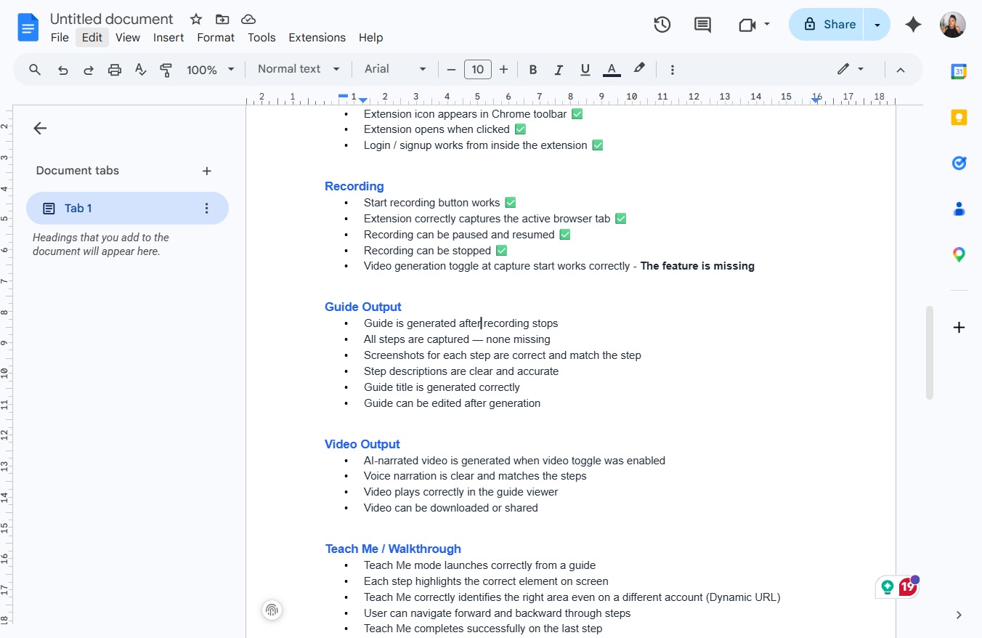Viewport: 982px width, 638px height.
Task: Toggle underline formatting
Action: [x=585, y=70]
